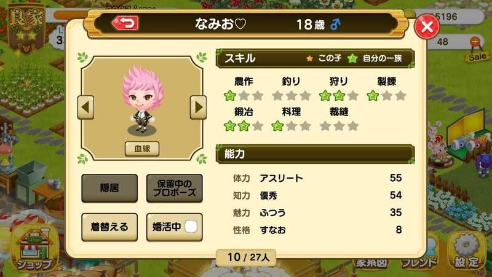
Task: Close the character dialog with red X
Action: click(426, 26)
